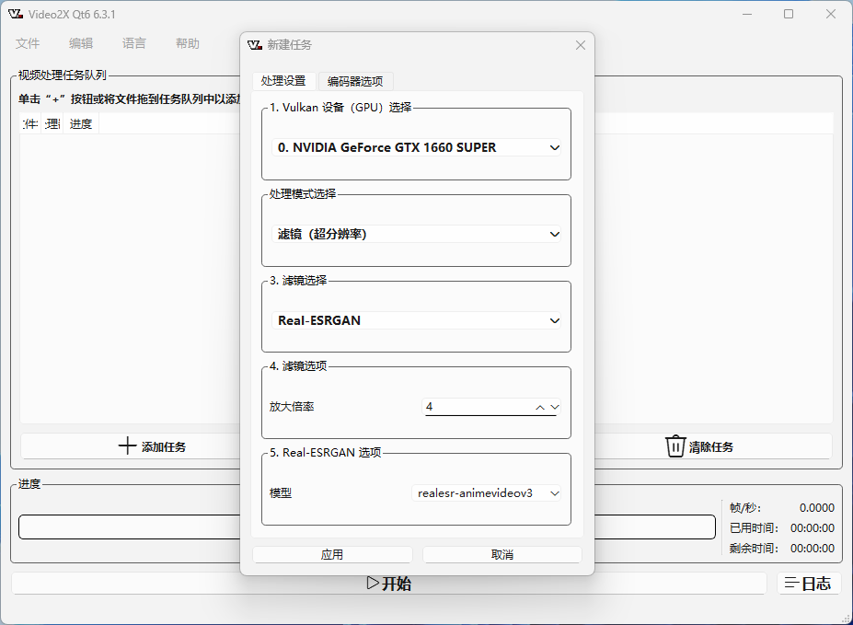Click the 开始 play button

point(389,584)
